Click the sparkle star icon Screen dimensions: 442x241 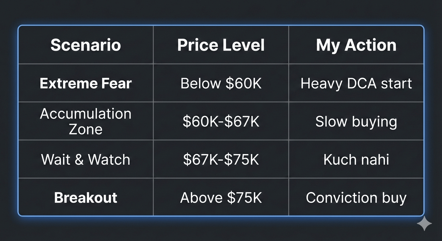[424, 223]
